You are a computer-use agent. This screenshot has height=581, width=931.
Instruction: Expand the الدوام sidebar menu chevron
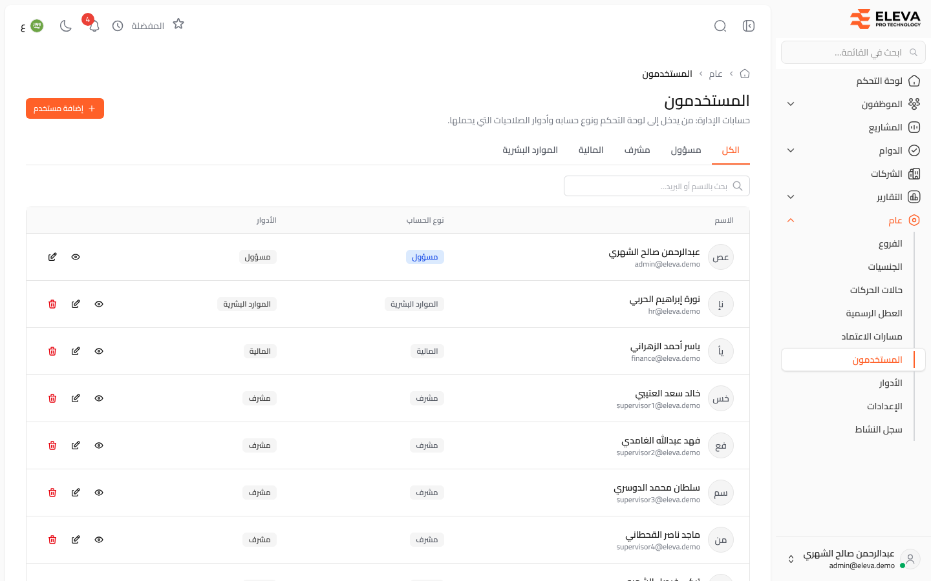click(791, 150)
